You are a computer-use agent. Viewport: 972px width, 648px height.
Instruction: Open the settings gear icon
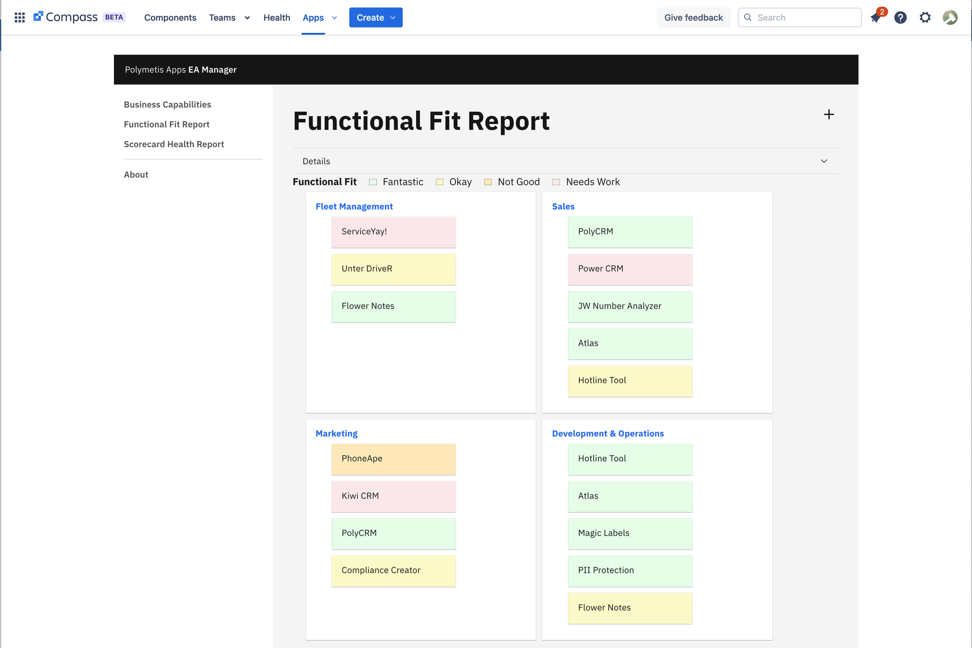(925, 17)
